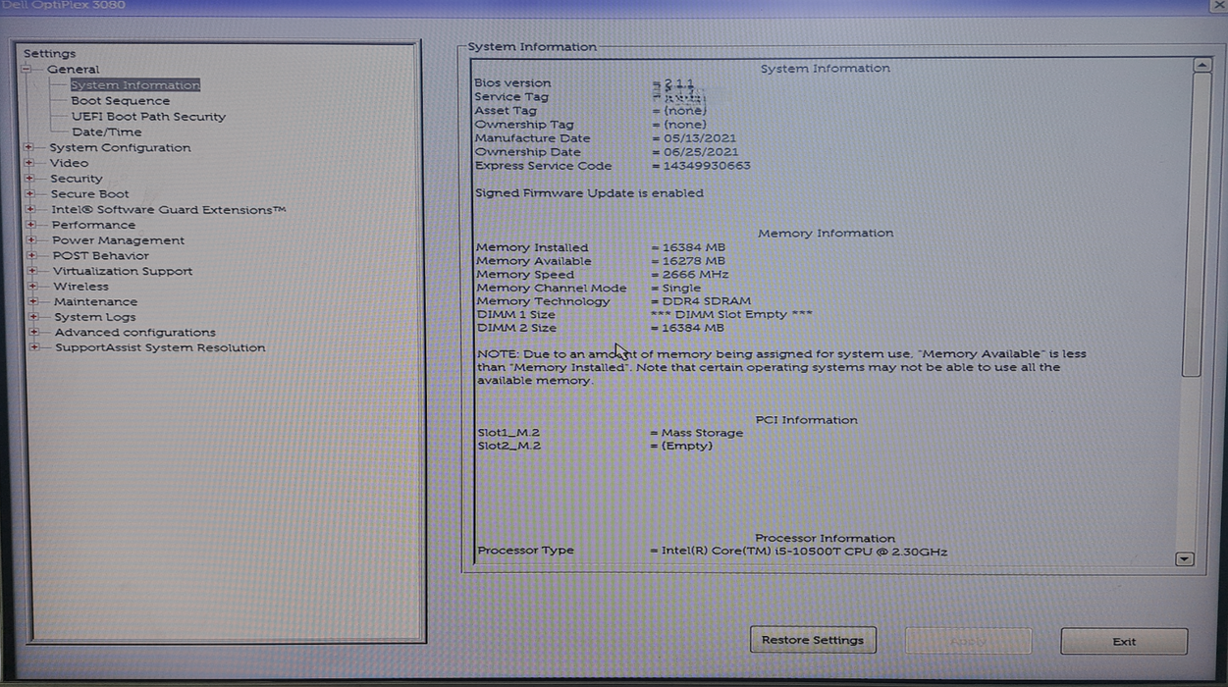Click the Memory Available value 16278 MB
Viewport: 1228px width, 687px height.
(693, 261)
